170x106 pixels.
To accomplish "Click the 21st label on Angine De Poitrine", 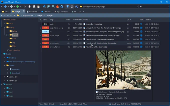I will coord(45,24).
